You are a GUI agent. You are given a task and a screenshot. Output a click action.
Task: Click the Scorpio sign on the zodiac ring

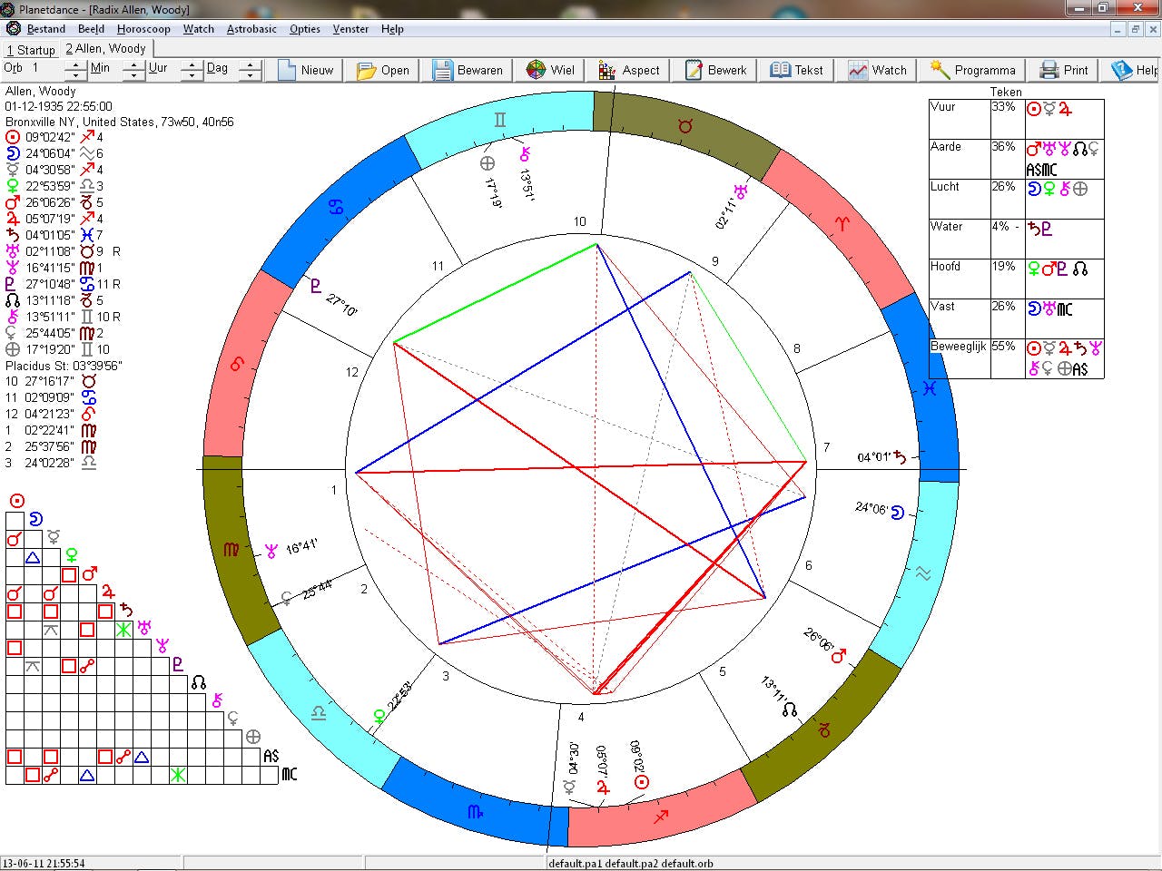[475, 812]
